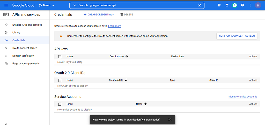Screen dimensions: 265x125
Task: Open the help question mark icon
Action: (242, 5)
